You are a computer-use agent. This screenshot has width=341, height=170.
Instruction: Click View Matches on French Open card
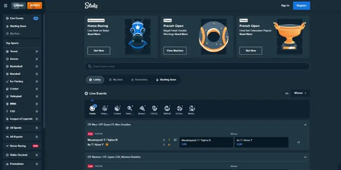(x=175, y=51)
